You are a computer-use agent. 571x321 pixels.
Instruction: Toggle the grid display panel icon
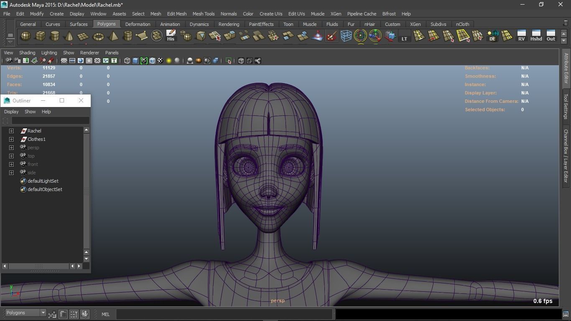(x=64, y=61)
